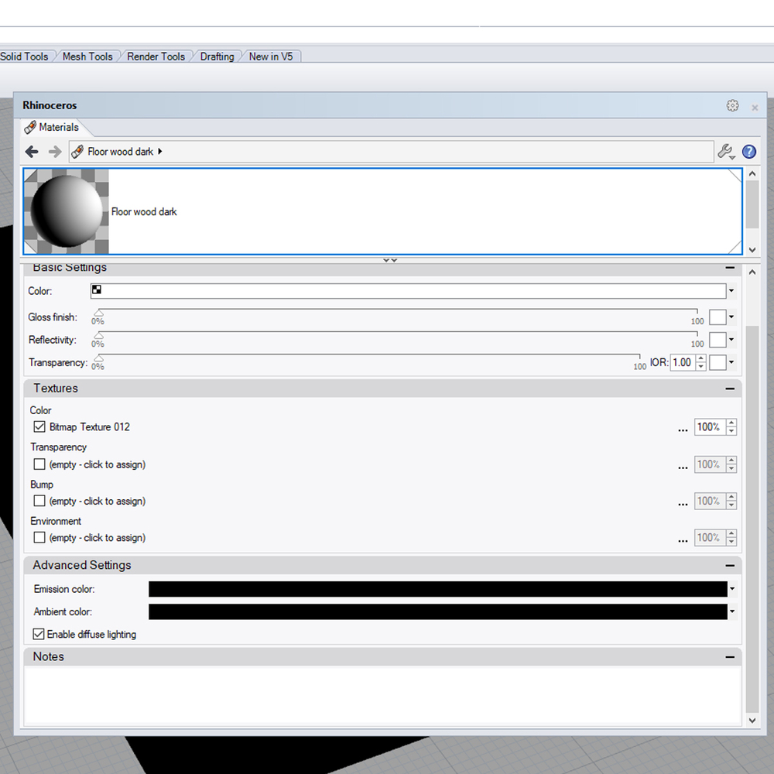Open the gear icon on the Rhinoceros titlebar
This screenshot has height=774, width=774.
click(732, 105)
